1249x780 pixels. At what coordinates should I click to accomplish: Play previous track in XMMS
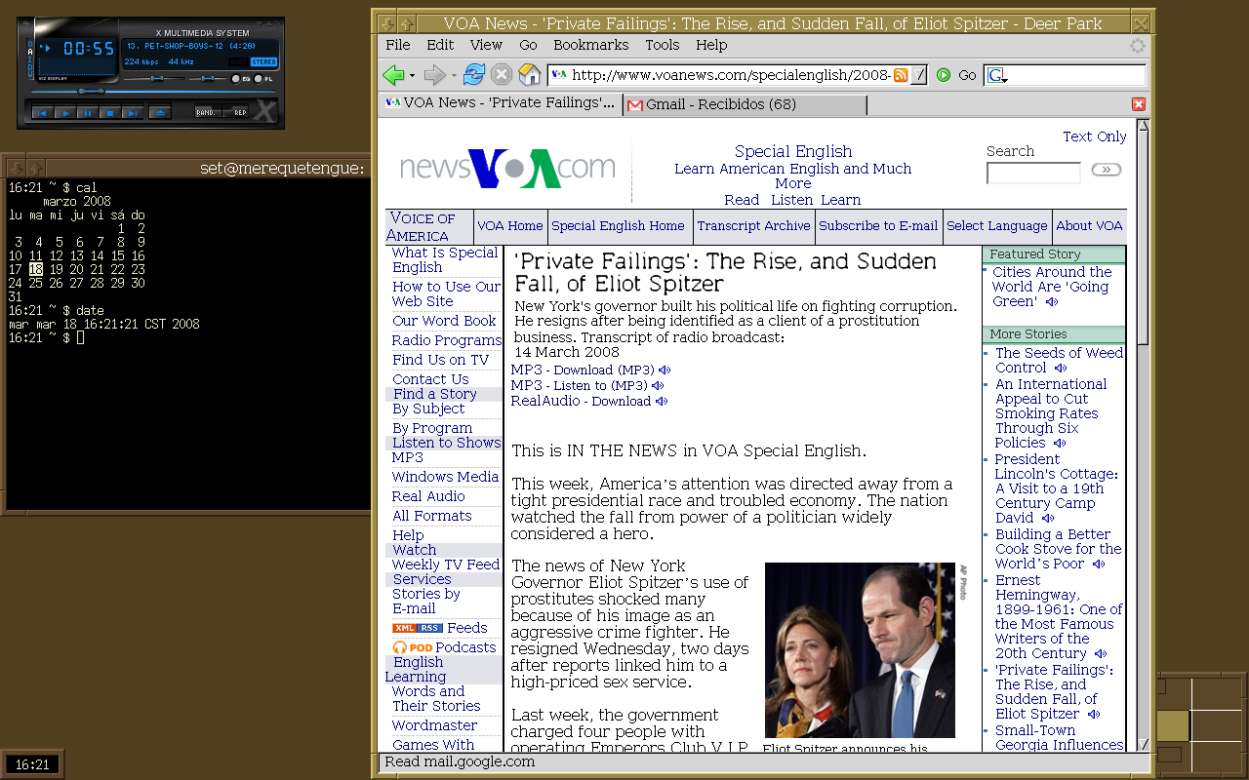click(x=42, y=113)
